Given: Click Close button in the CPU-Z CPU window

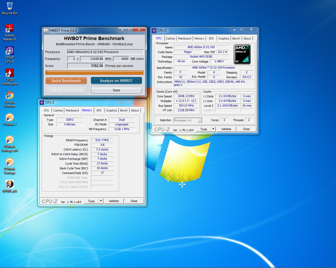Looking at the screenshot, I should point(246,129).
